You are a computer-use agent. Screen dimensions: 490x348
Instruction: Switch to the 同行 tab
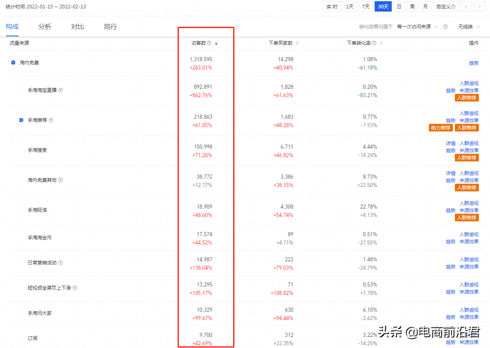tap(110, 26)
